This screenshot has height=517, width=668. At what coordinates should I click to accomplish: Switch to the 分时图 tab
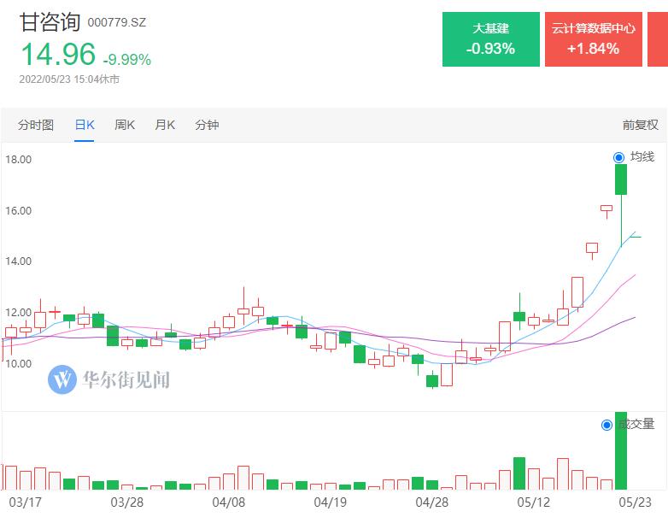pyautogui.click(x=36, y=125)
